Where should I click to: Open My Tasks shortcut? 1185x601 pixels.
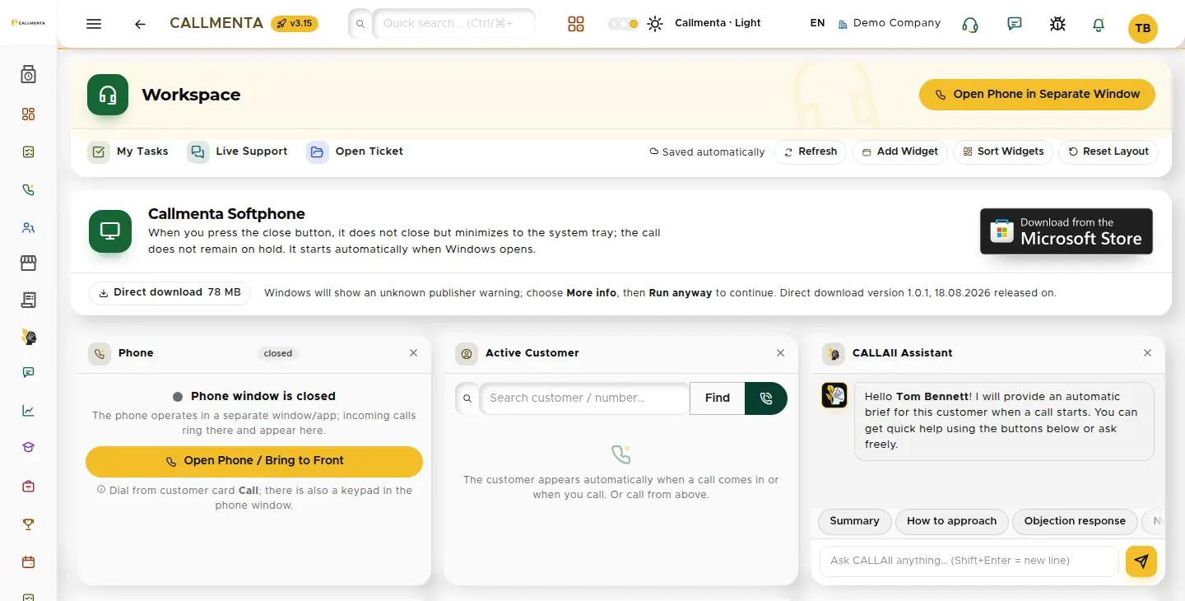pos(128,151)
